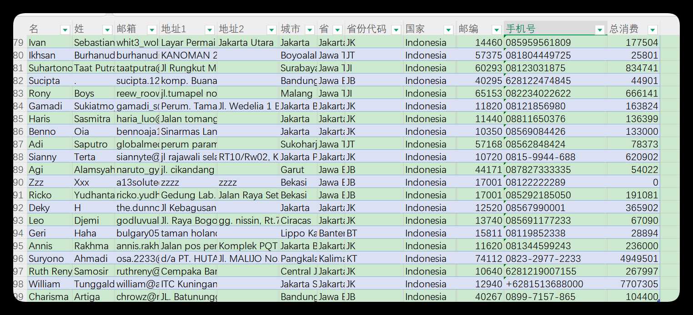
Task: Open filter dropdown for 地址2 column
Action: click(271, 30)
